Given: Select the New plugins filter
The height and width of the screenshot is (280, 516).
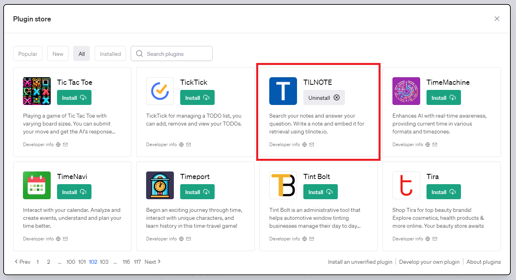Looking at the screenshot, I should click(58, 54).
